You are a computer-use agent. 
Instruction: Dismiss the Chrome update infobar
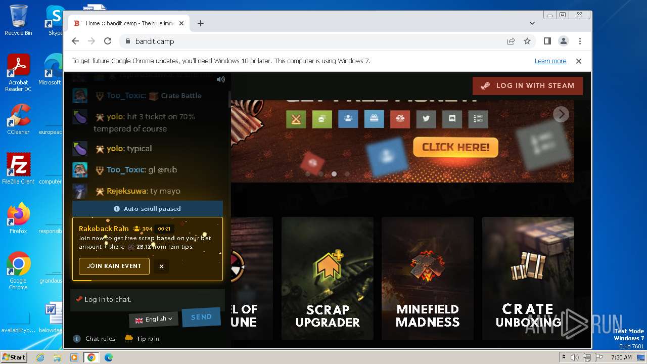579,61
